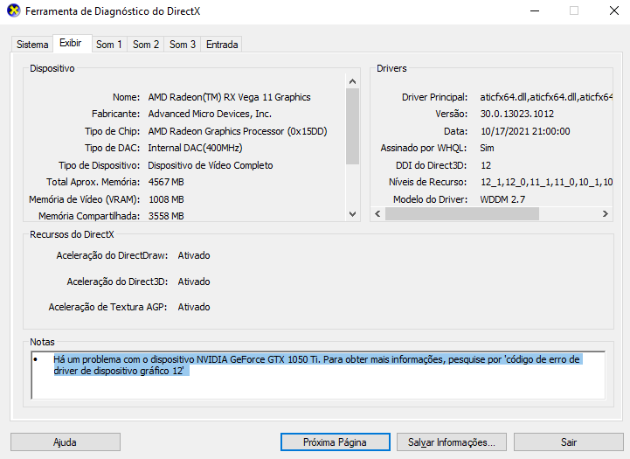Image resolution: width=630 pixels, height=459 pixels.
Task: Close the DirectX diagnostic window
Action: pyautogui.click(x=614, y=10)
